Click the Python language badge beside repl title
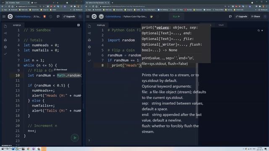The height and width of the screenshot is (151, 269). (x=151, y=17)
